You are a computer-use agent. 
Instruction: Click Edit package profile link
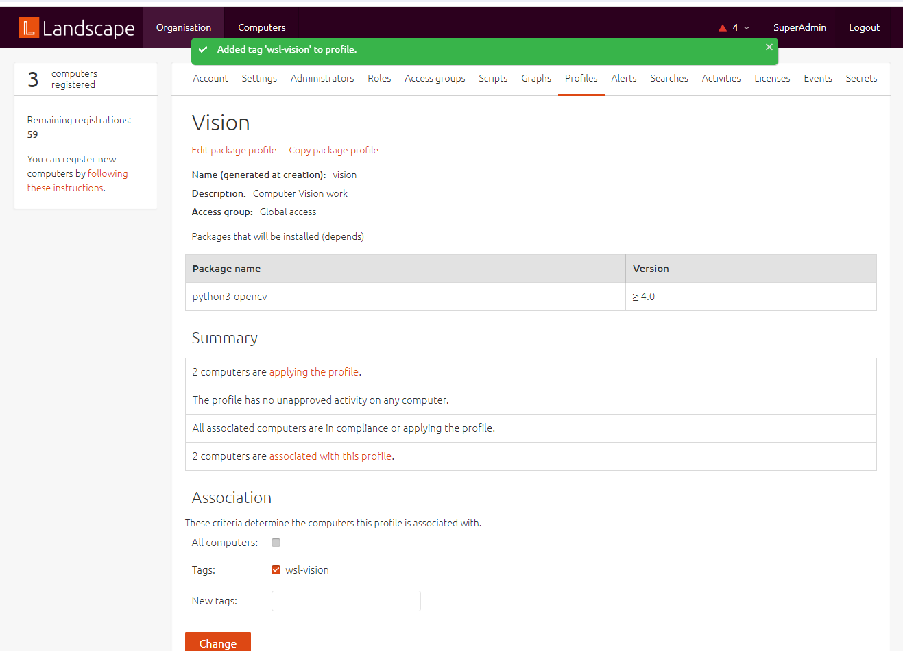tap(234, 150)
